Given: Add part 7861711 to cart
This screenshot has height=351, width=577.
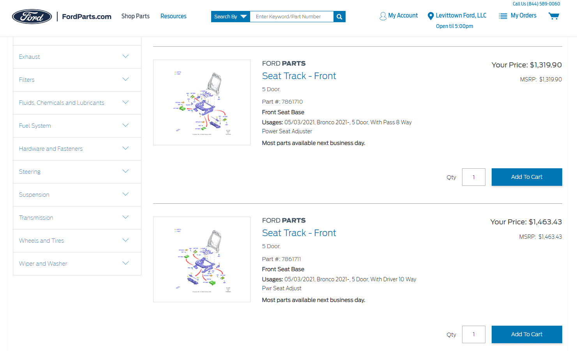Looking at the screenshot, I should (x=527, y=334).
